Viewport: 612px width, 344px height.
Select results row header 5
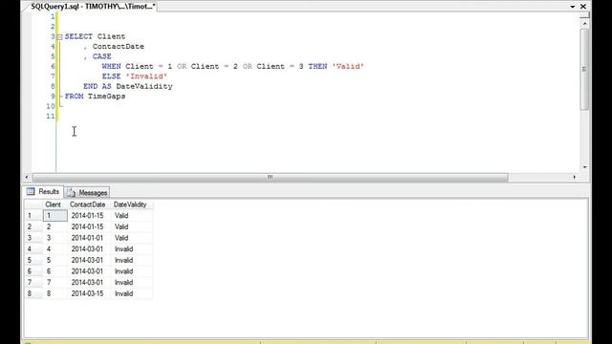click(x=33, y=260)
